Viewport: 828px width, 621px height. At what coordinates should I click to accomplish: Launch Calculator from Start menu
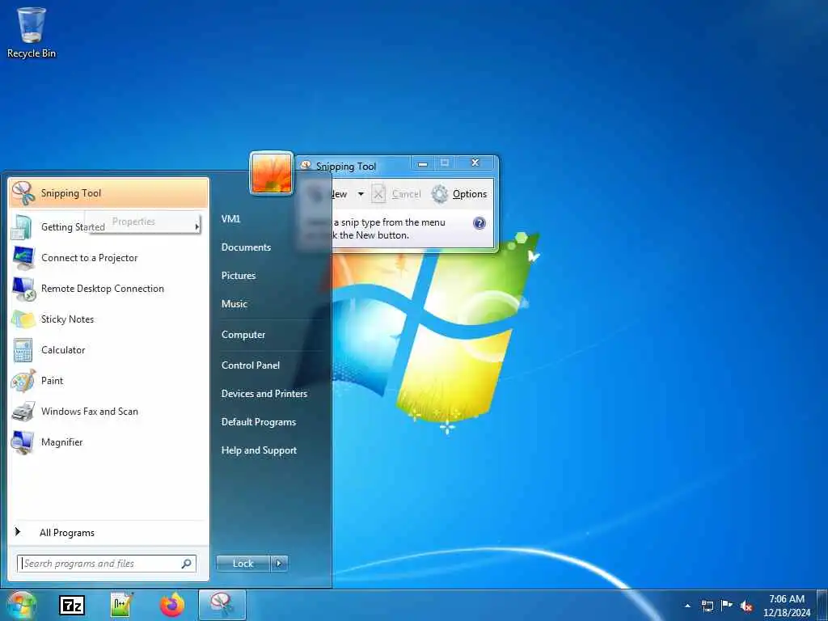click(108, 349)
